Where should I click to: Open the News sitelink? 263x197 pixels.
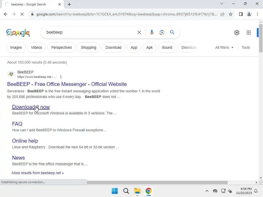pos(18,158)
